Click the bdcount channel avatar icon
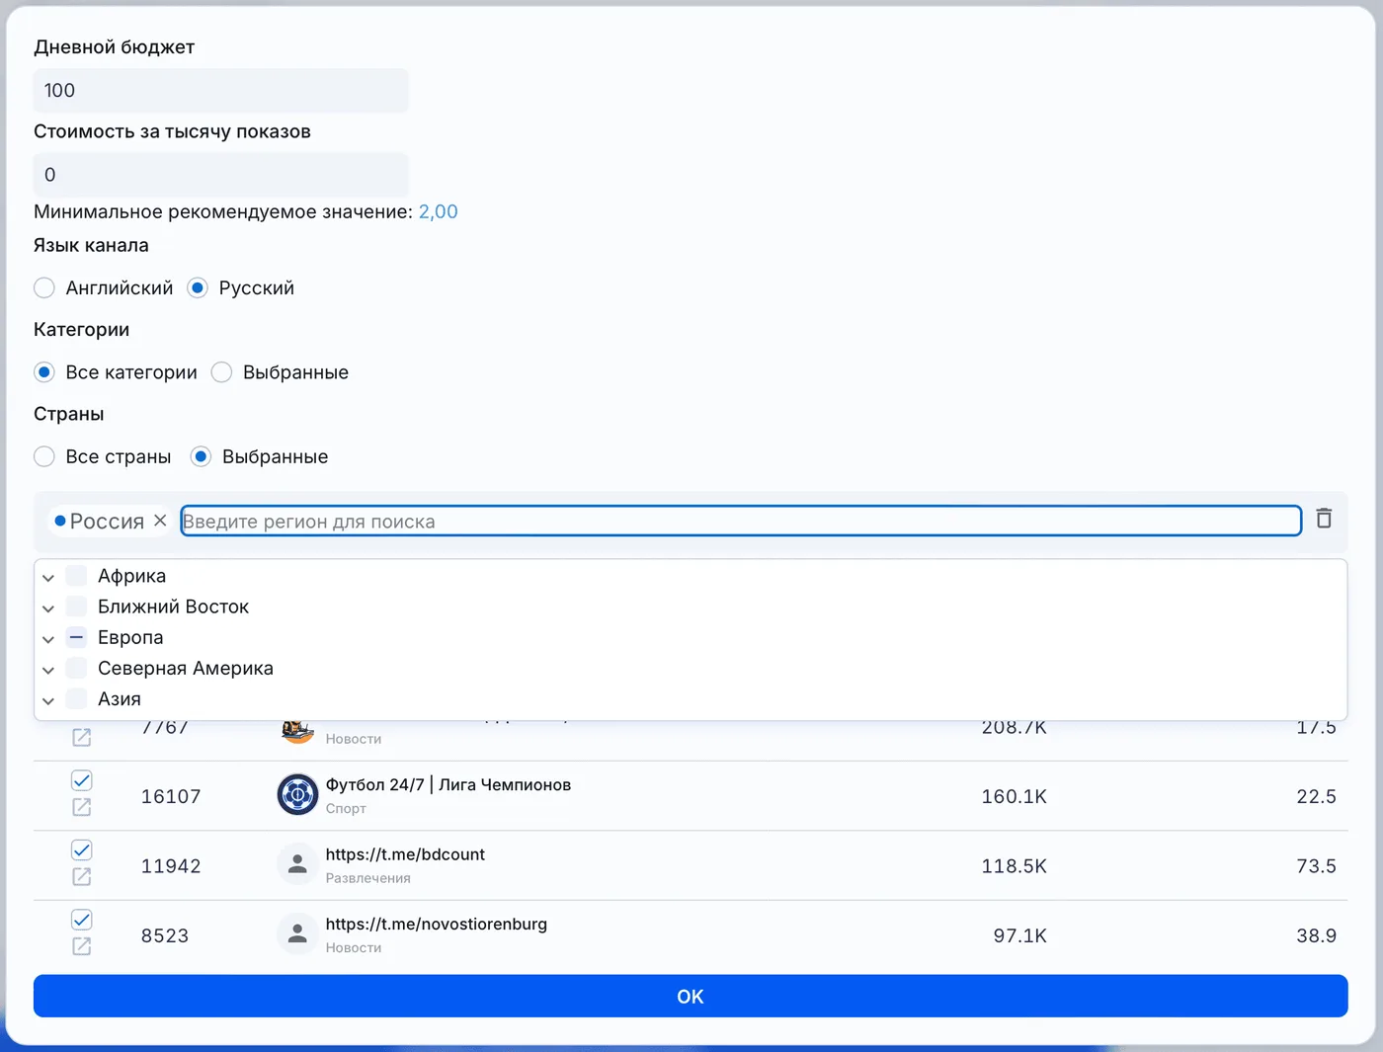This screenshot has width=1383, height=1052. (297, 864)
